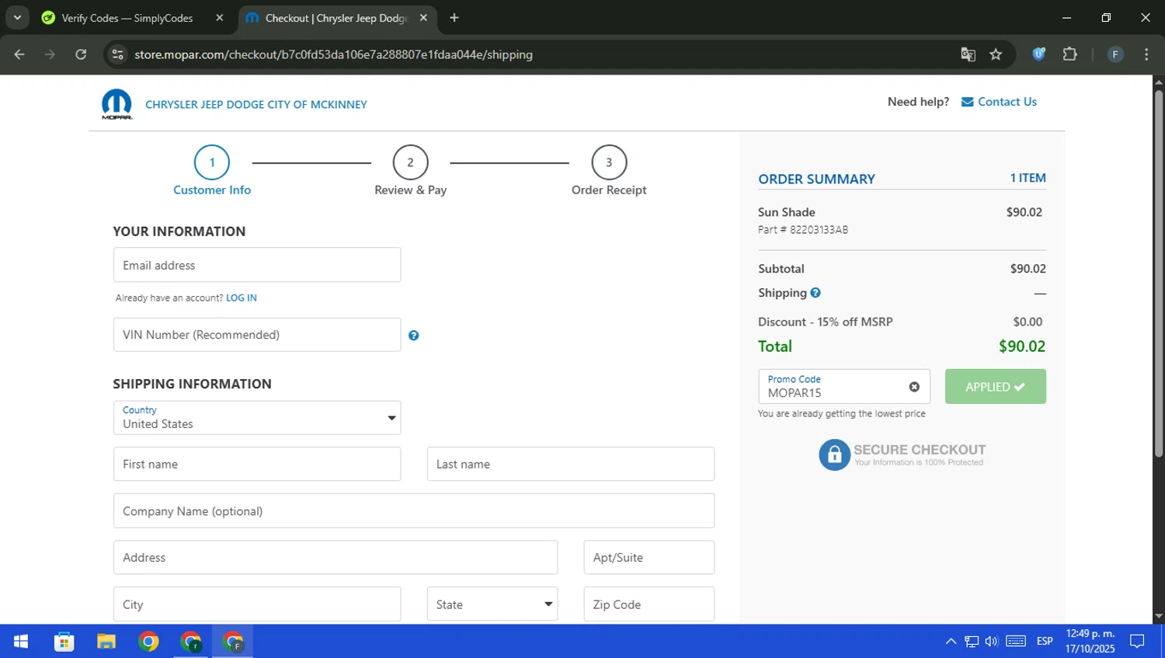Clear the MOPAR15 promo code with X icon
This screenshot has height=658, width=1165.
coord(914,387)
